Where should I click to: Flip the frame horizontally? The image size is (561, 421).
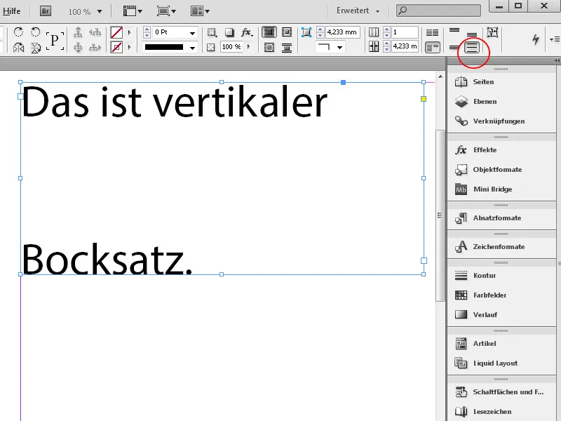pyautogui.click(x=18, y=47)
